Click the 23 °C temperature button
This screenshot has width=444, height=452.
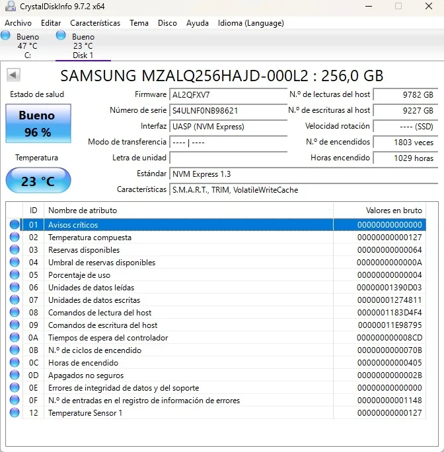point(38,181)
